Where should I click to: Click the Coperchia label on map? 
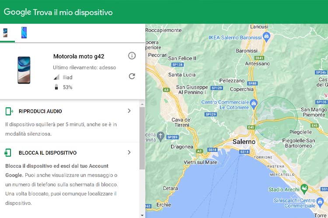(x=241, y=89)
